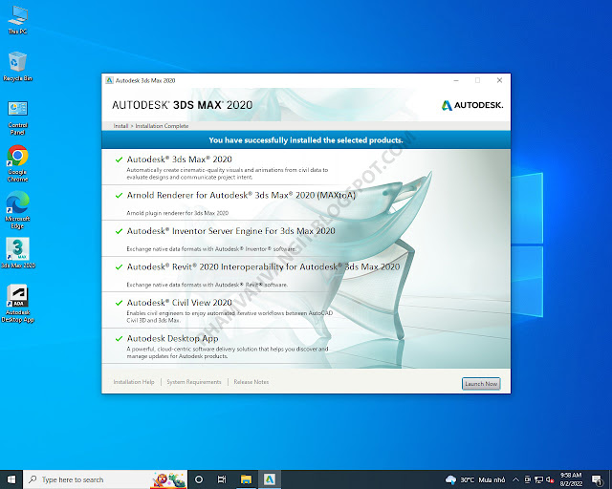Open the notification center icon
The height and width of the screenshot is (489, 612).
point(597,479)
